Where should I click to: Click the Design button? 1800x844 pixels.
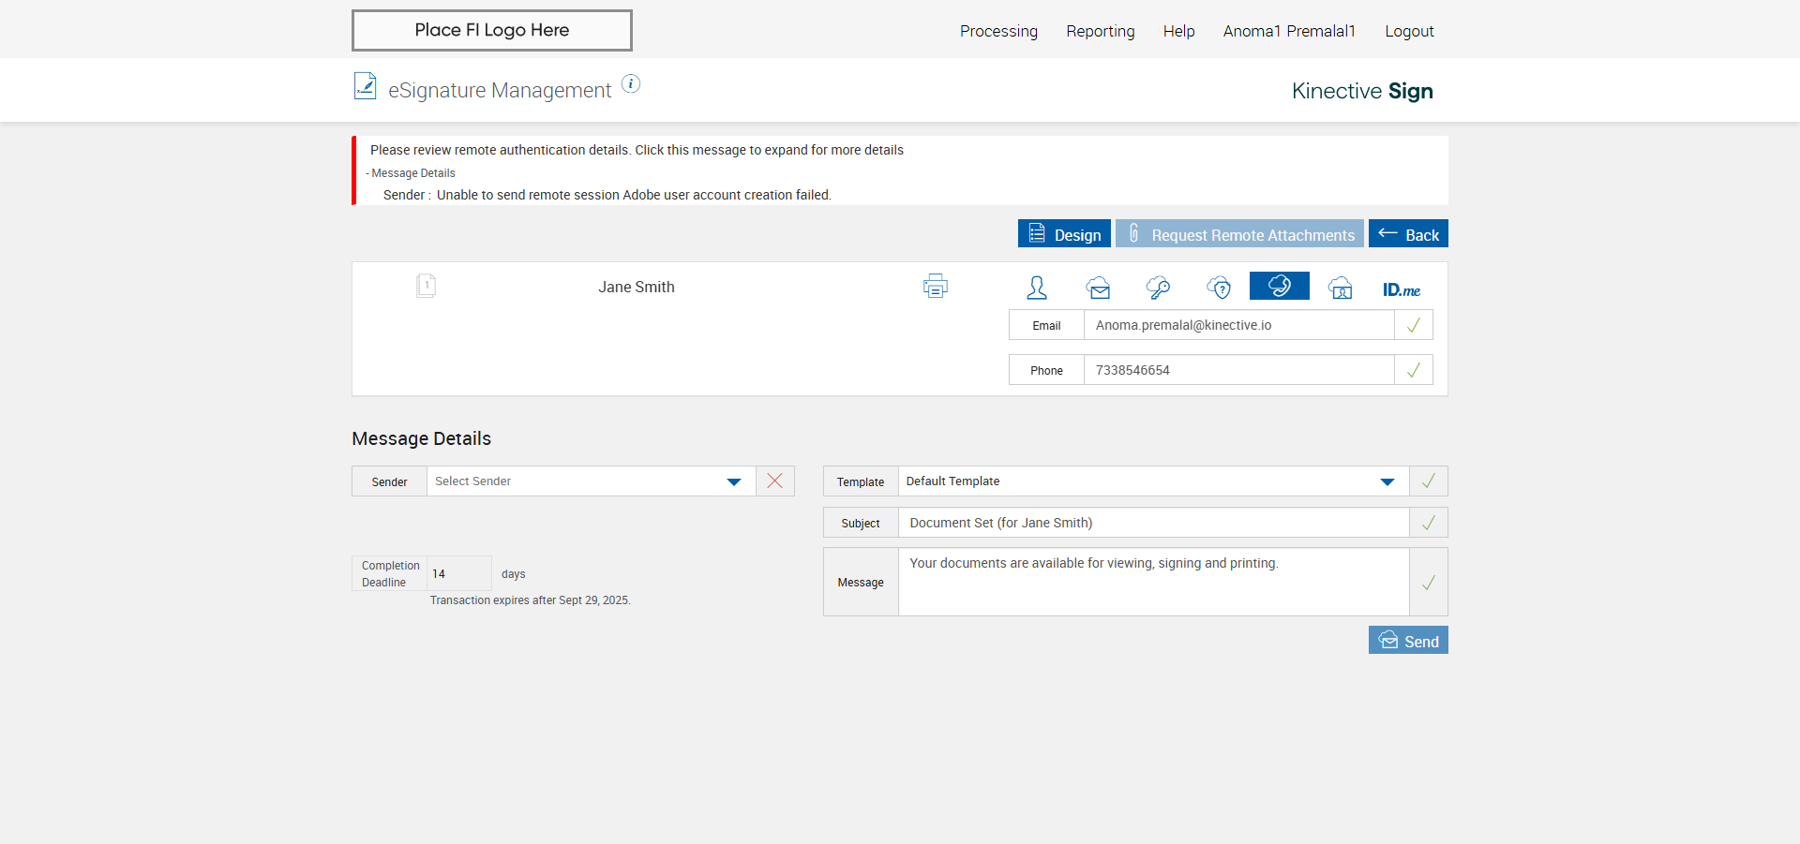pos(1064,234)
